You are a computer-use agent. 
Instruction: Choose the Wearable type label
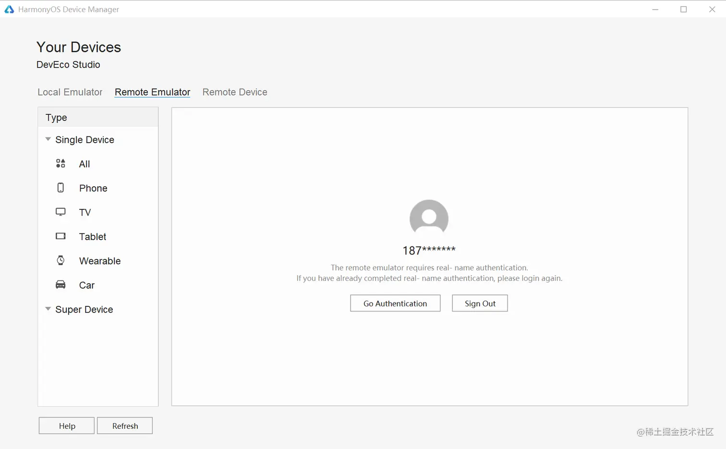click(x=100, y=261)
